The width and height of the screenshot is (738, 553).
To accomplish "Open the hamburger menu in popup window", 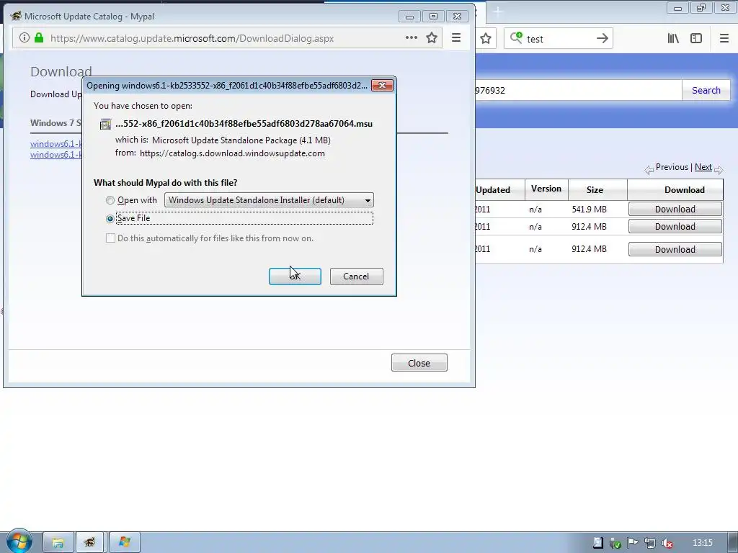I will (456, 37).
